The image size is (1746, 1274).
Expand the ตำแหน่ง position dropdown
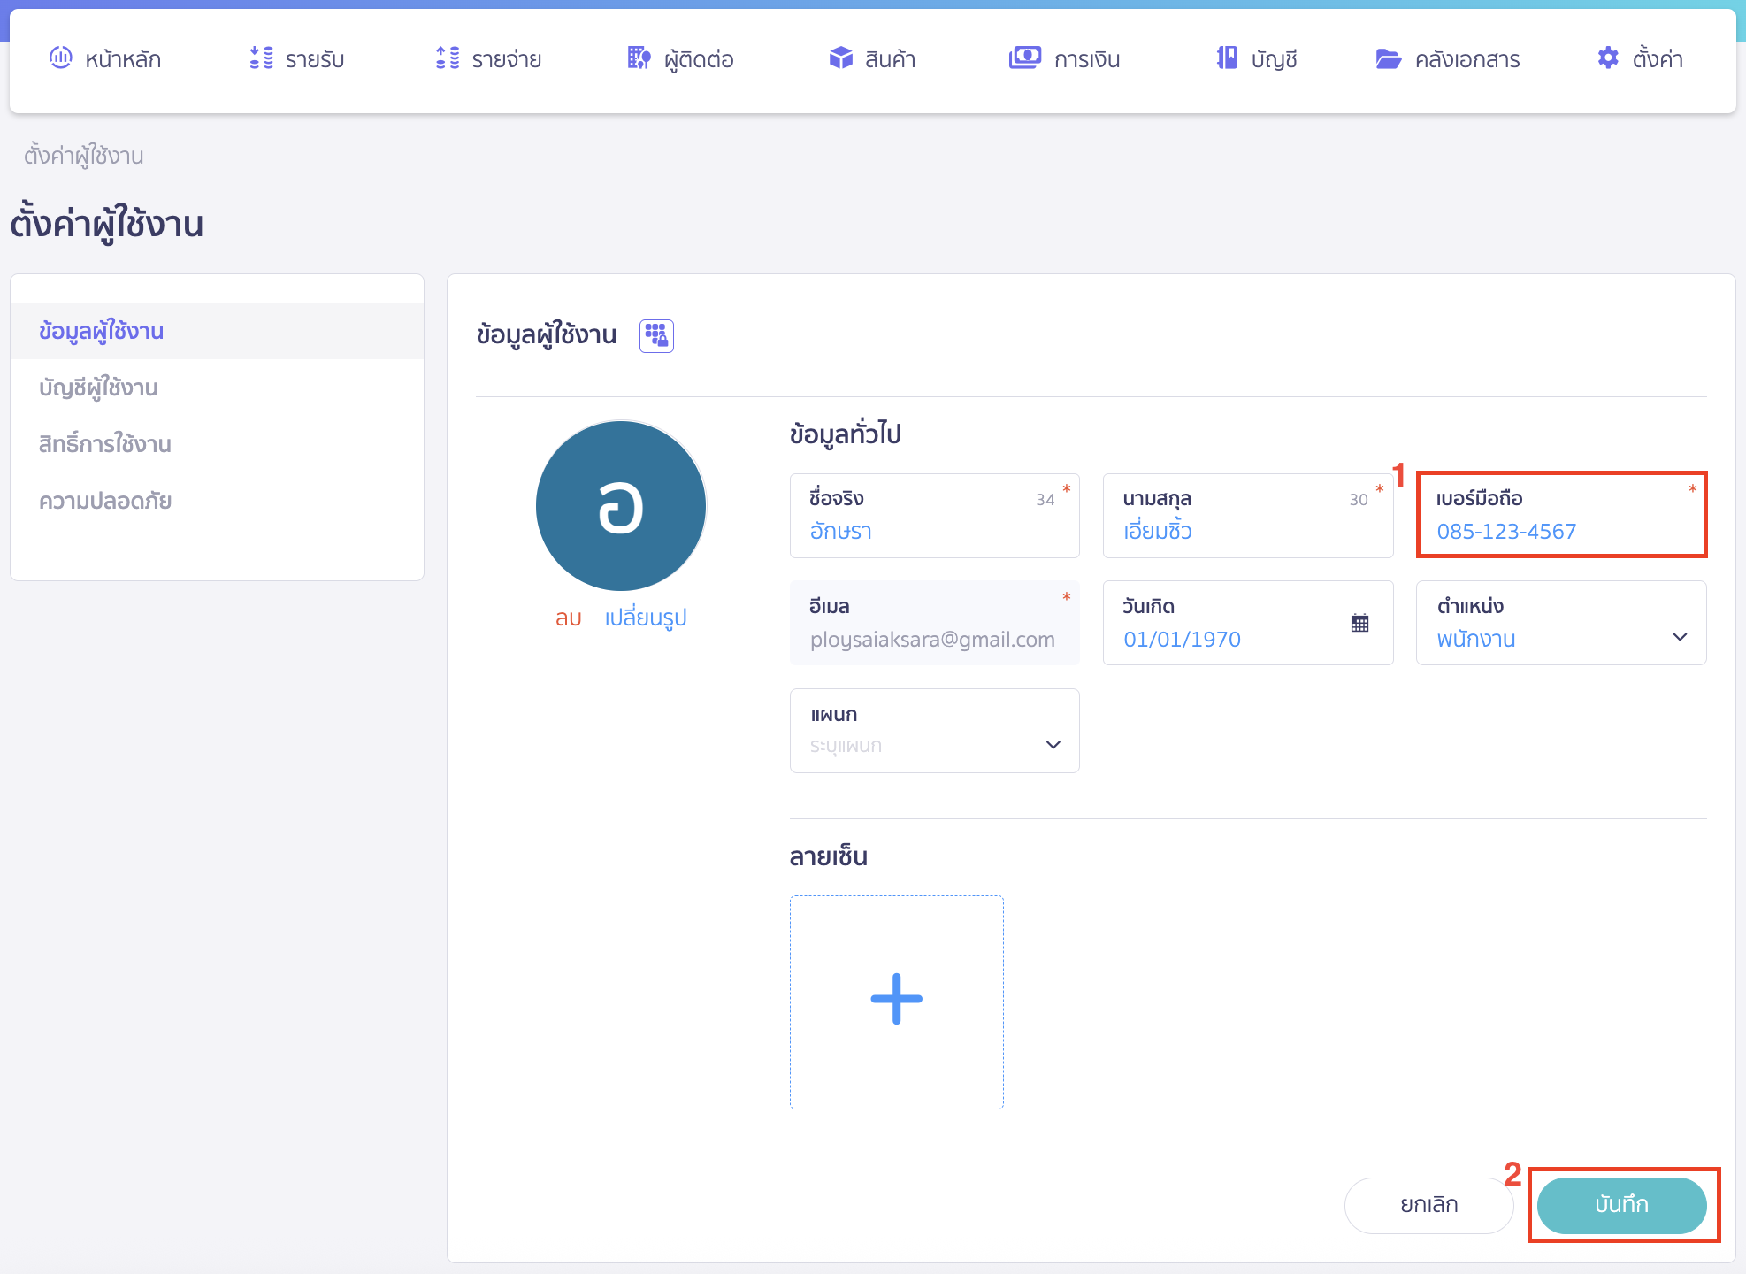(x=1680, y=638)
